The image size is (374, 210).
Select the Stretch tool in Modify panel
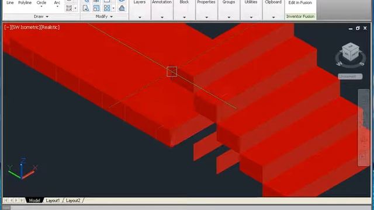coord(86,8)
